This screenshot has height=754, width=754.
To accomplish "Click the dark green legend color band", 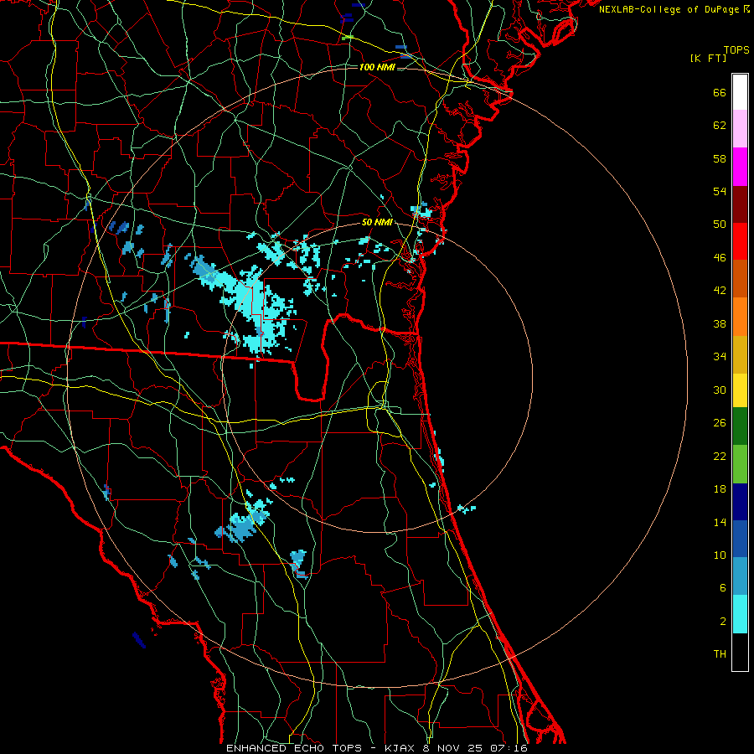I will (740, 426).
